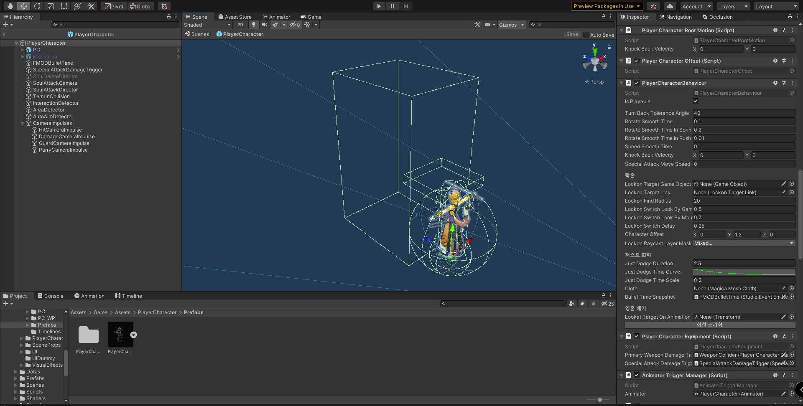Click the 회전 초기화 button

coord(709,325)
